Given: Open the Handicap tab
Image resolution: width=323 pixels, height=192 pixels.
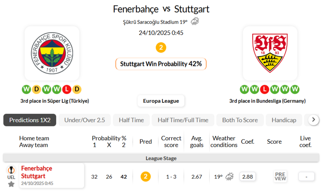Looking at the screenshot, I should click(x=284, y=120).
